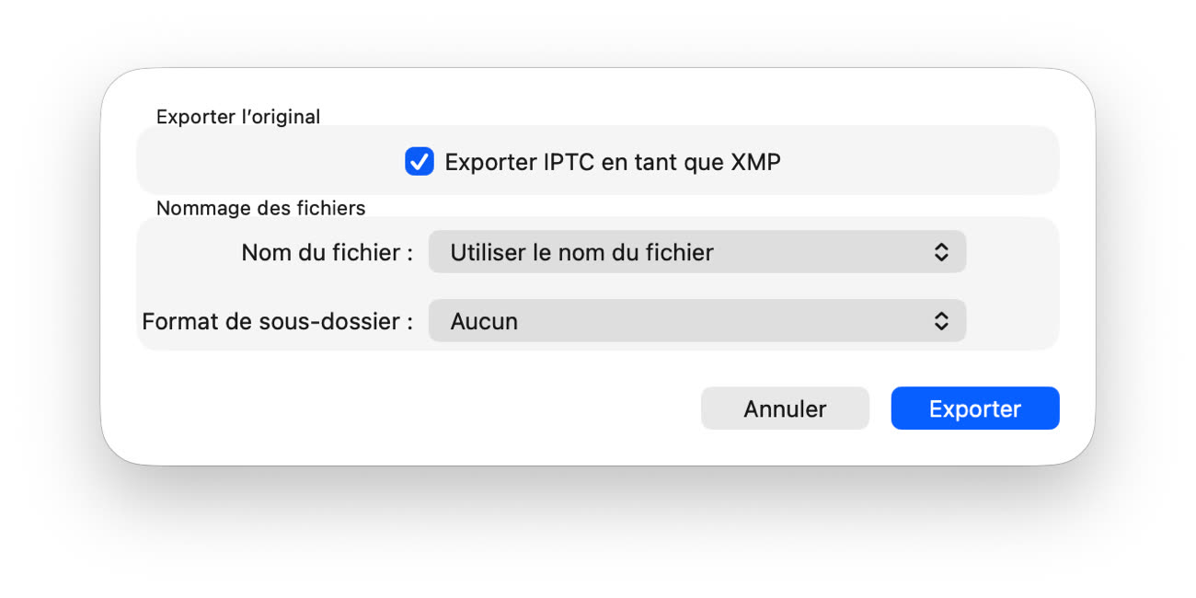Select the "Utiliser le nom du fichier" popup text
1196x598 pixels.
(x=581, y=252)
